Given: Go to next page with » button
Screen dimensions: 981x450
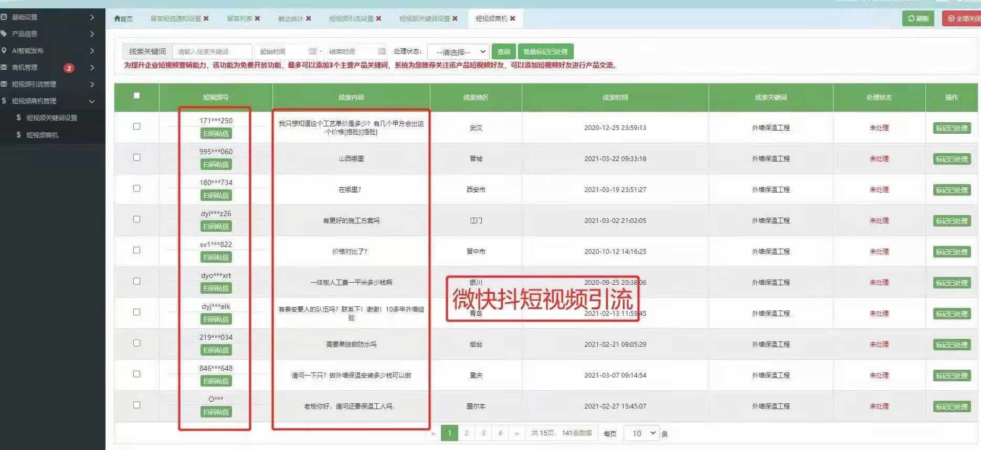Looking at the screenshot, I should click(517, 433).
